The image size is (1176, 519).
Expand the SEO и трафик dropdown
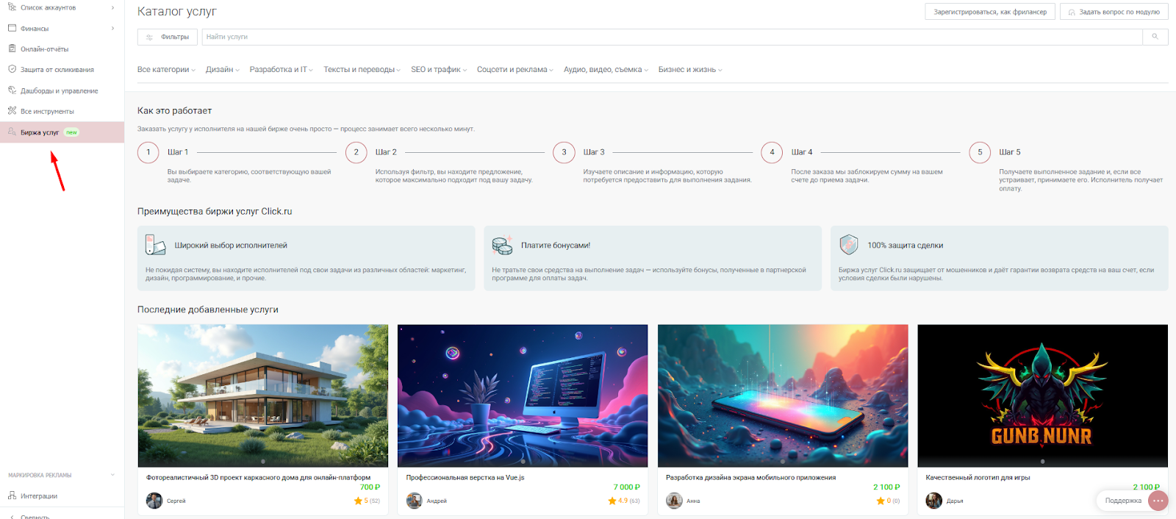pos(439,70)
